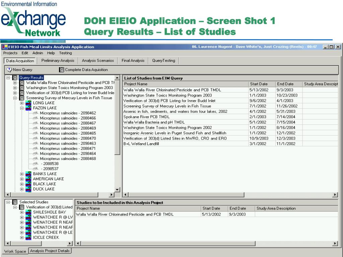Open the Final Analysis tab

pyautogui.click(x=133, y=61)
